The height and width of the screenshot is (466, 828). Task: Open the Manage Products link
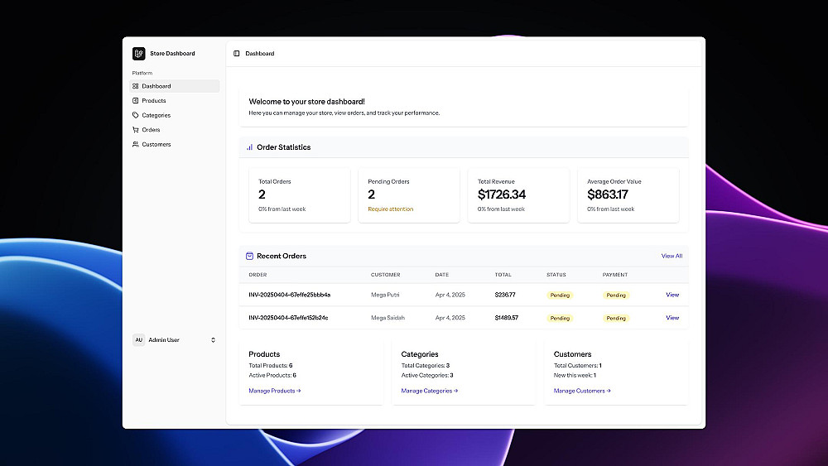tap(275, 391)
